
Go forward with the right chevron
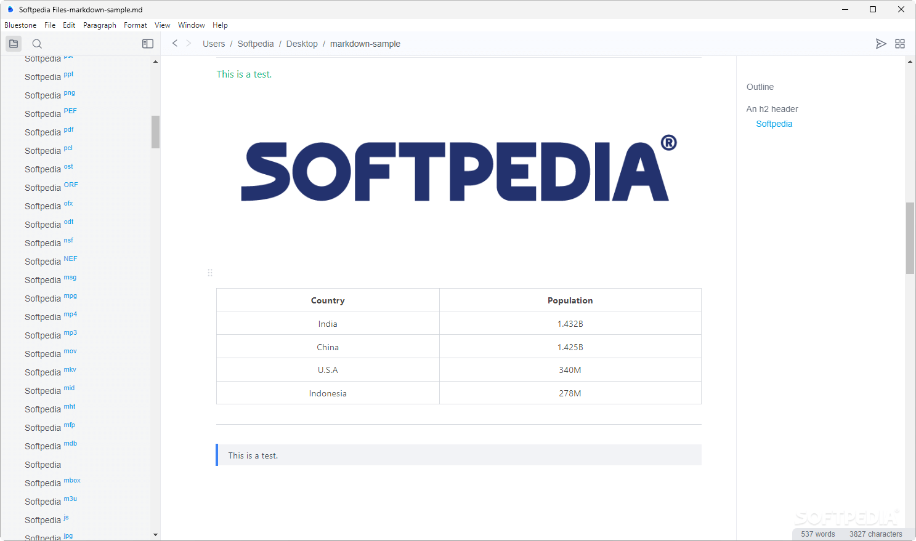pos(188,43)
